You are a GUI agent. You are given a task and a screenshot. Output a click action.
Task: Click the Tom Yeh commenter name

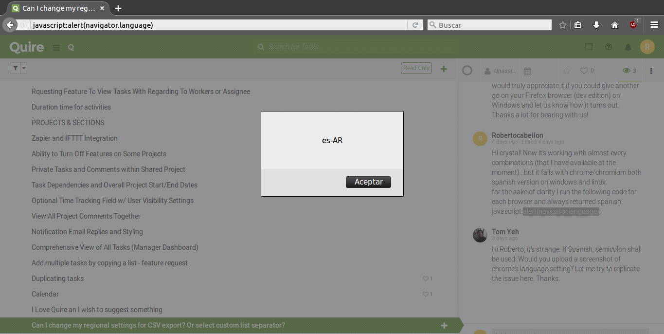click(505, 232)
